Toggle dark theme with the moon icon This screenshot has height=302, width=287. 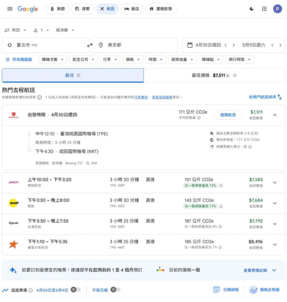coord(251,9)
